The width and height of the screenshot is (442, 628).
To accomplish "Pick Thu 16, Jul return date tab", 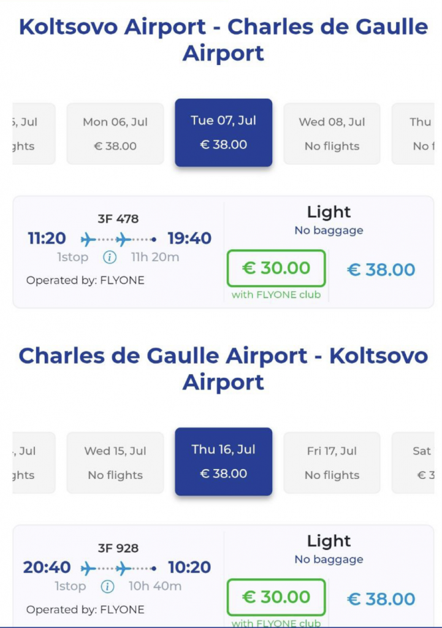I will [223, 461].
